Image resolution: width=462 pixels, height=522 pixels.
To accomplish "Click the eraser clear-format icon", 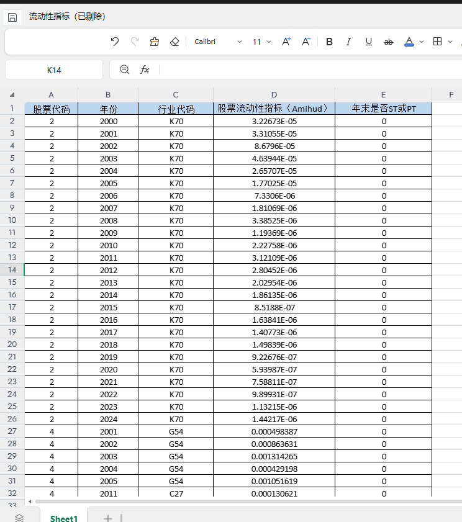I will pyautogui.click(x=174, y=42).
